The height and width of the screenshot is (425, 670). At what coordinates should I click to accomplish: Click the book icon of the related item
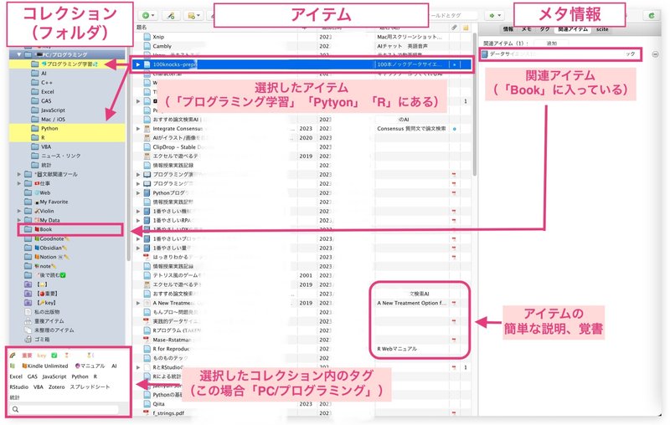[x=485, y=54]
